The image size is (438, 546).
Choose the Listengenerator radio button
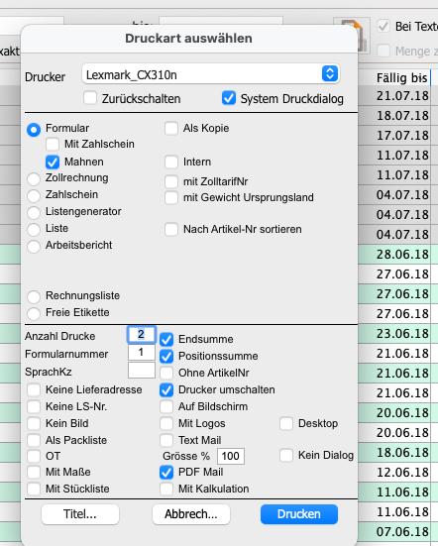click(34, 212)
